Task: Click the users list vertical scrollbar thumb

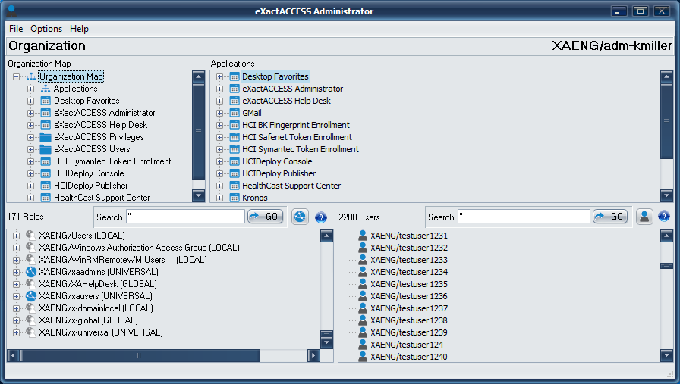Action: [x=666, y=265]
